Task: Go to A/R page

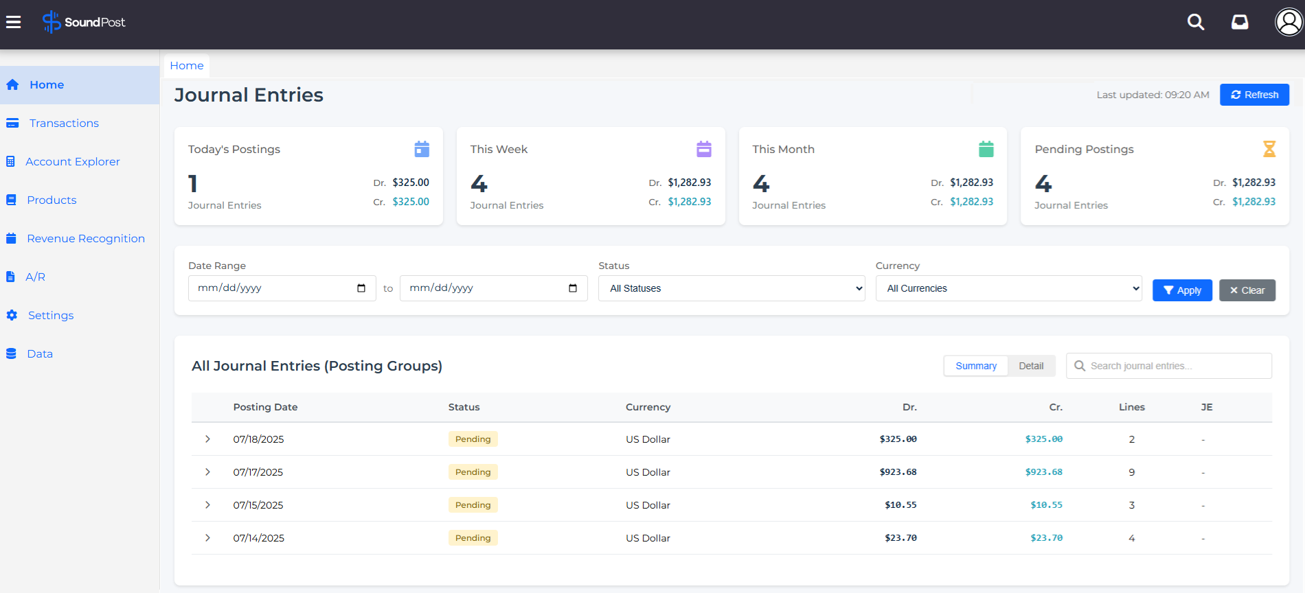Action: (x=35, y=277)
